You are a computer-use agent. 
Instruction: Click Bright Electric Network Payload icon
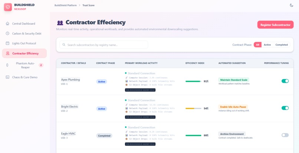click(126, 108)
